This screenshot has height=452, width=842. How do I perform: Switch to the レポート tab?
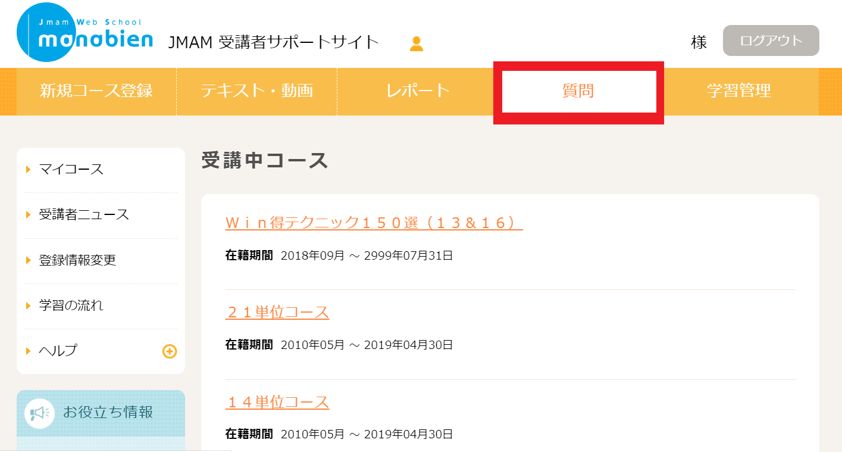coord(418,91)
